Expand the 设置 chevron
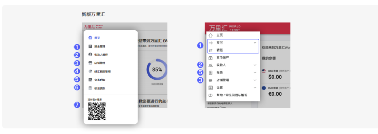This screenshot has width=378, height=134. [x=255, y=88]
